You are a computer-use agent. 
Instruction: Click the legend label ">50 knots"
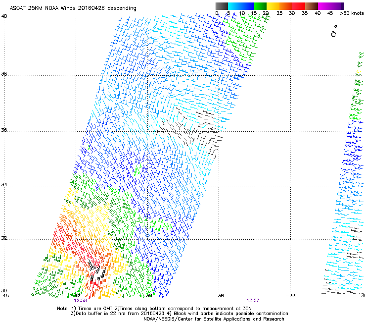pyautogui.click(x=352, y=13)
